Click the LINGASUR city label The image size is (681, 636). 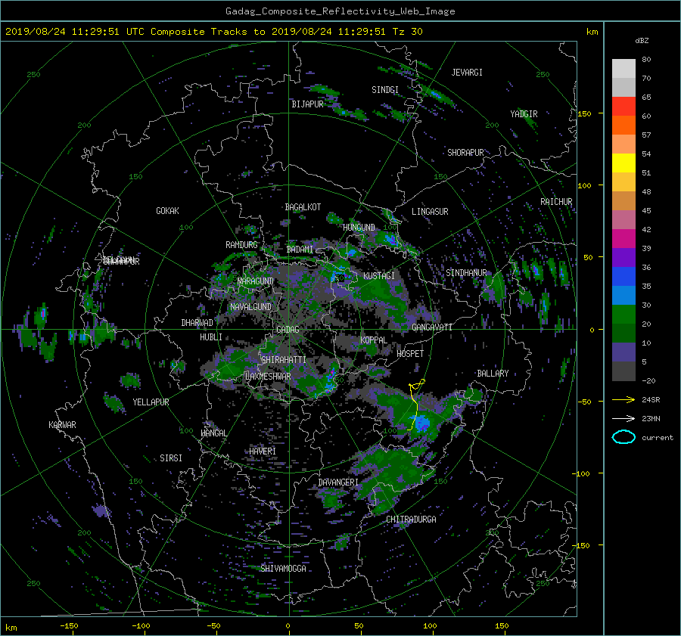click(430, 212)
